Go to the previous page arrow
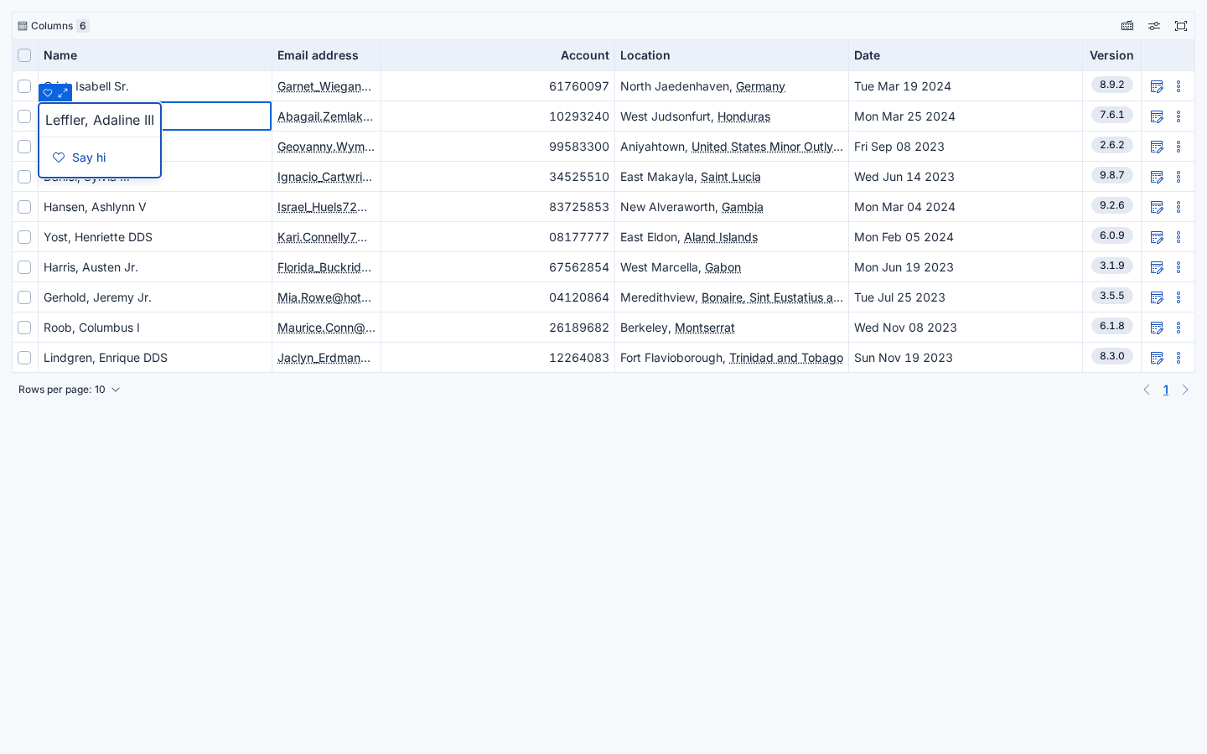This screenshot has width=1207, height=754. [x=1147, y=390]
